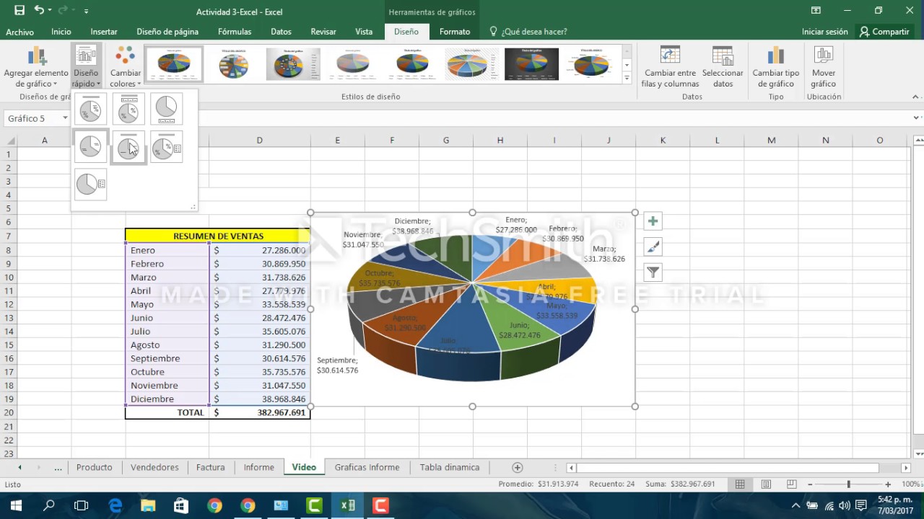This screenshot has width=924, height=519.
Task: Apply the third chart style thumbnail
Action: (293, 64)
